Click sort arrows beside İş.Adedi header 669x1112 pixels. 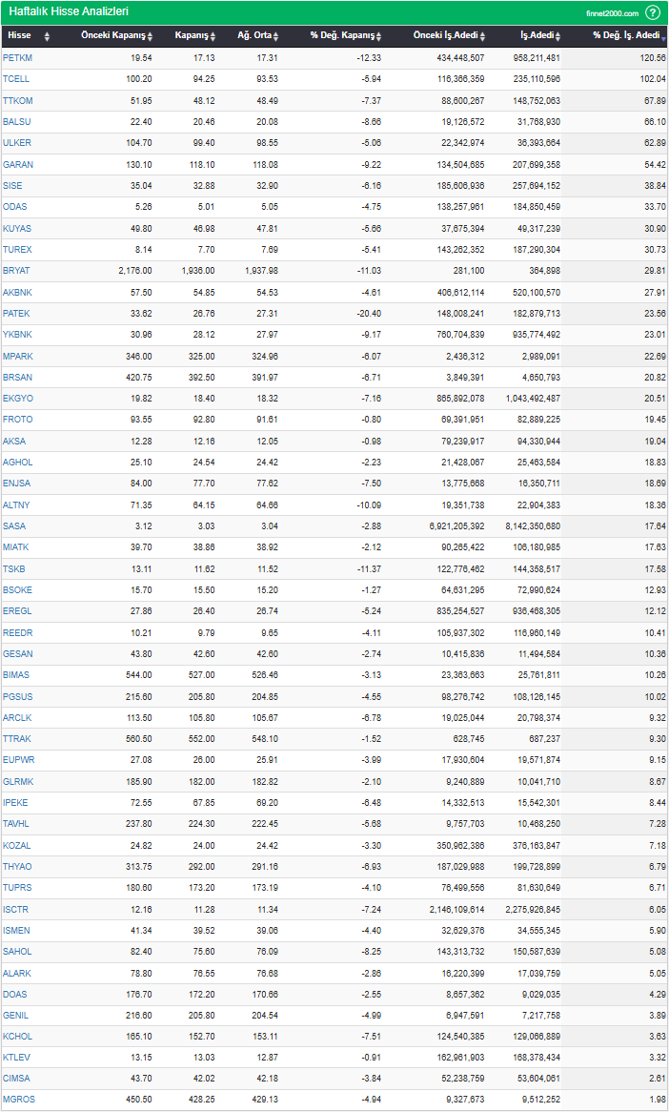coord(563,36)
